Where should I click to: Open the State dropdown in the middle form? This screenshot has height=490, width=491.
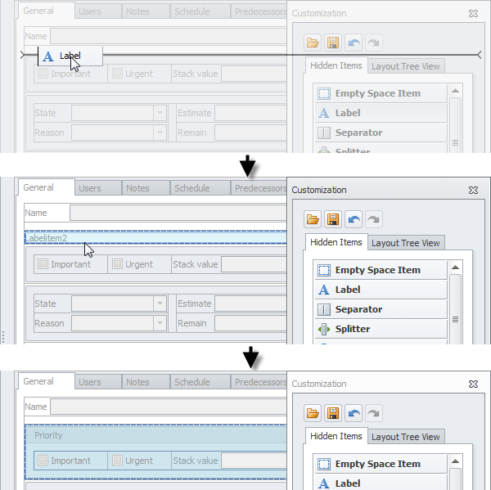pos(160,303)
